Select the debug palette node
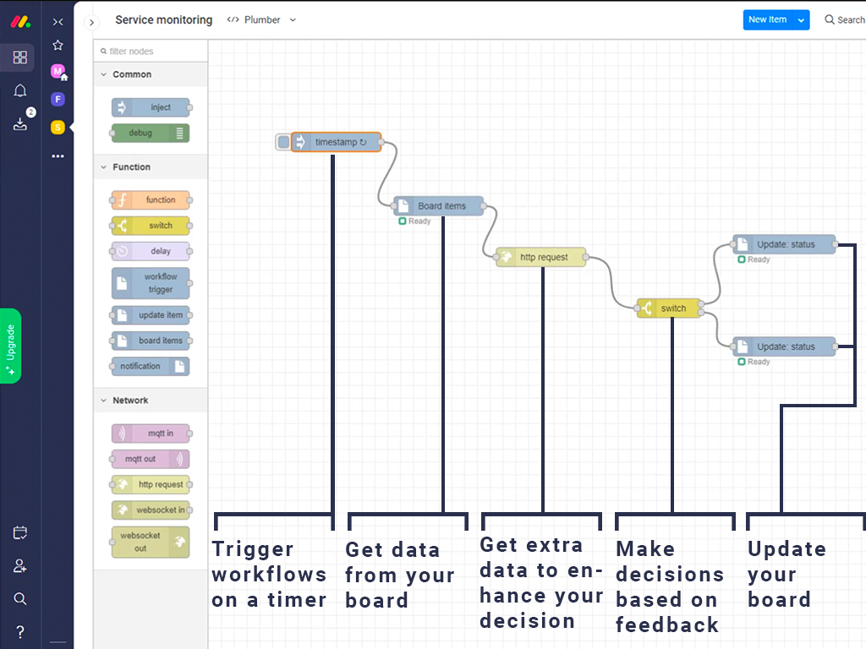Screen dimensions: 866x649 tap(151, 133)
